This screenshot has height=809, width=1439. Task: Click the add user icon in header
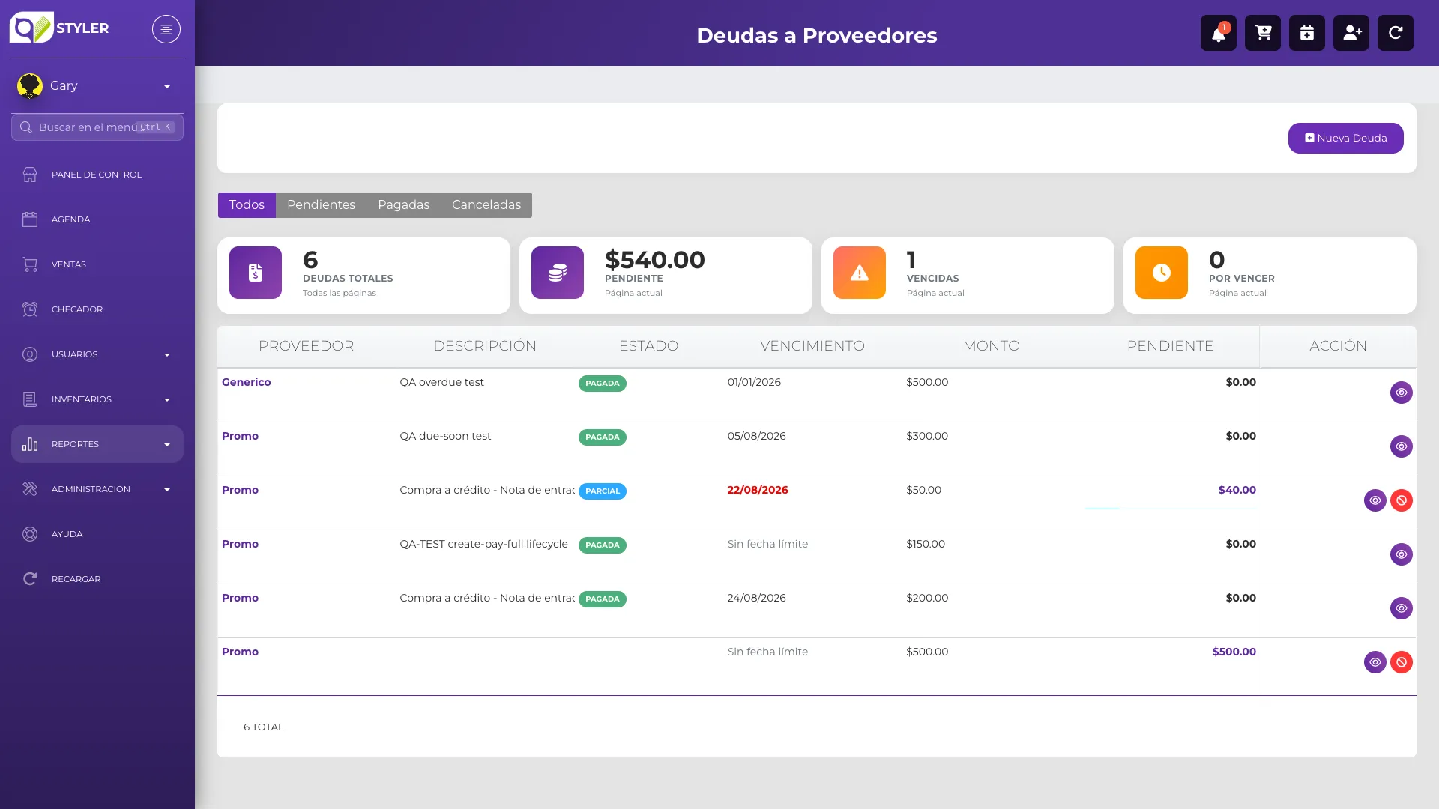point(1351,33)
